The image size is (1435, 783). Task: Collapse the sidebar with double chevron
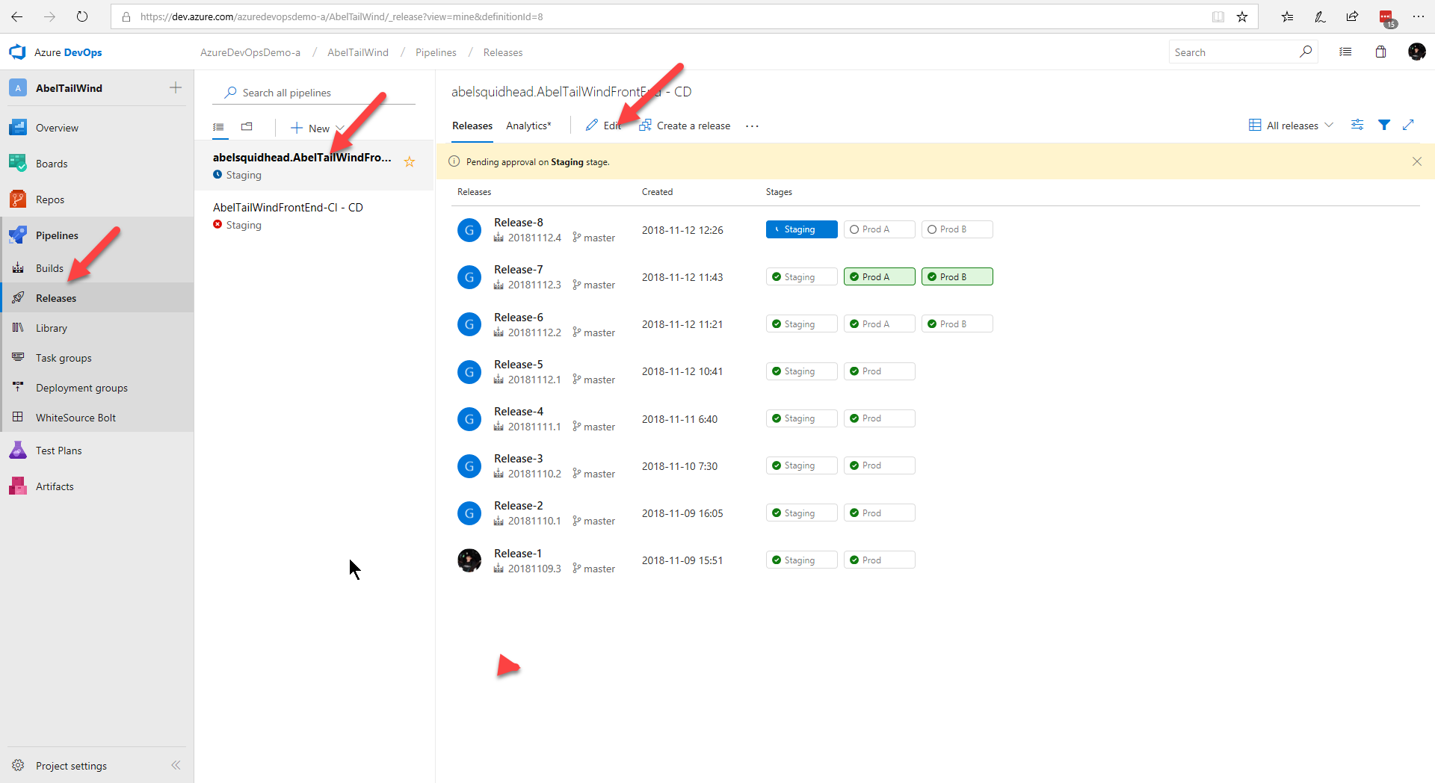coord(176,765)
